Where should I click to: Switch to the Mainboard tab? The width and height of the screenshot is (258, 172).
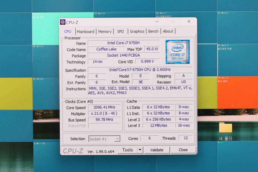pos(85,32)
